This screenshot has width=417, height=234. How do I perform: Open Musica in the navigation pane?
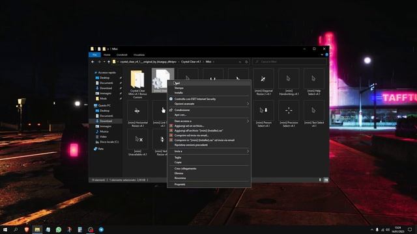coord(104,131)
